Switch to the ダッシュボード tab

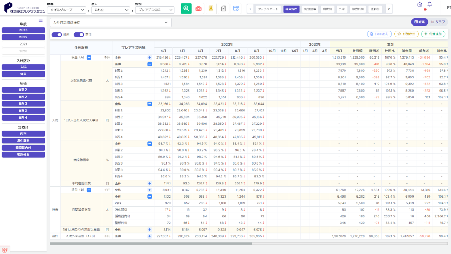(x=268, y=9)
